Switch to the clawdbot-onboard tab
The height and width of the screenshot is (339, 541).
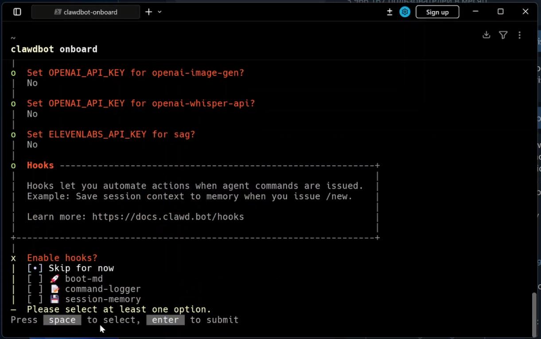86,12
